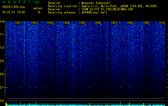The image size is (168, 106).
Task: Click the kHz axis unit label
Action: 2,22
